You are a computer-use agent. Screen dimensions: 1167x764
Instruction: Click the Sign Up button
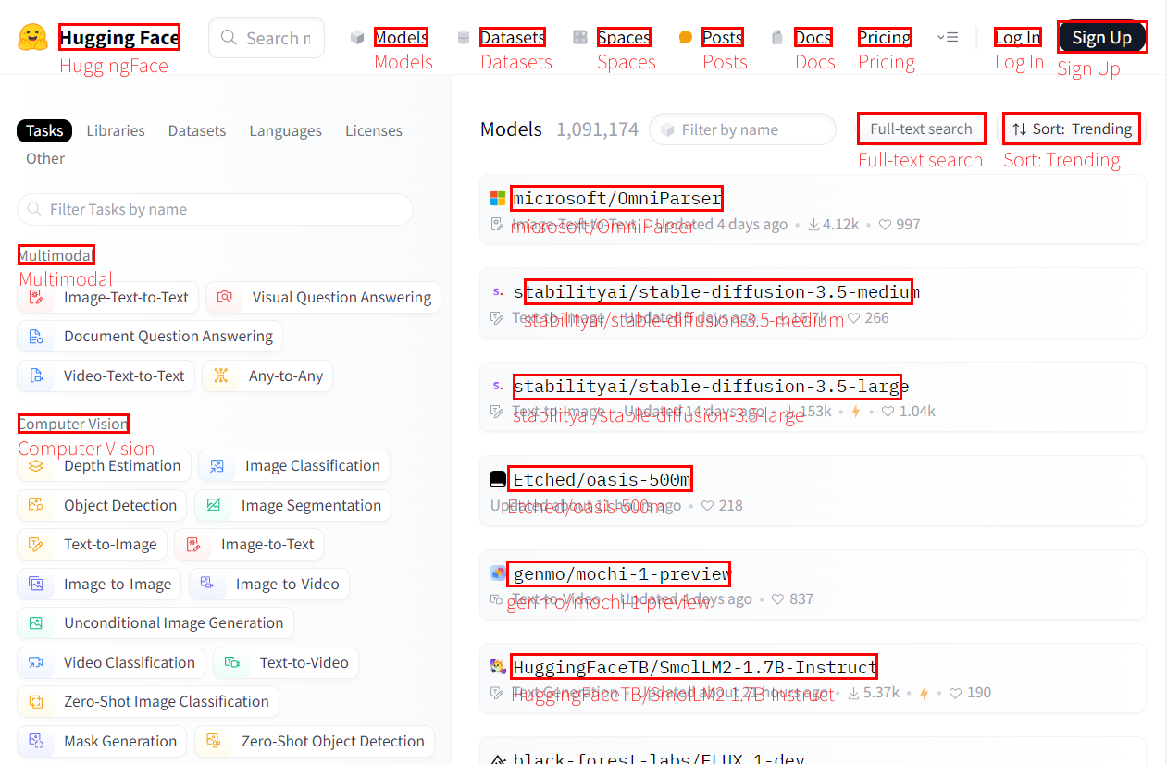click(x=1101, y=37)
